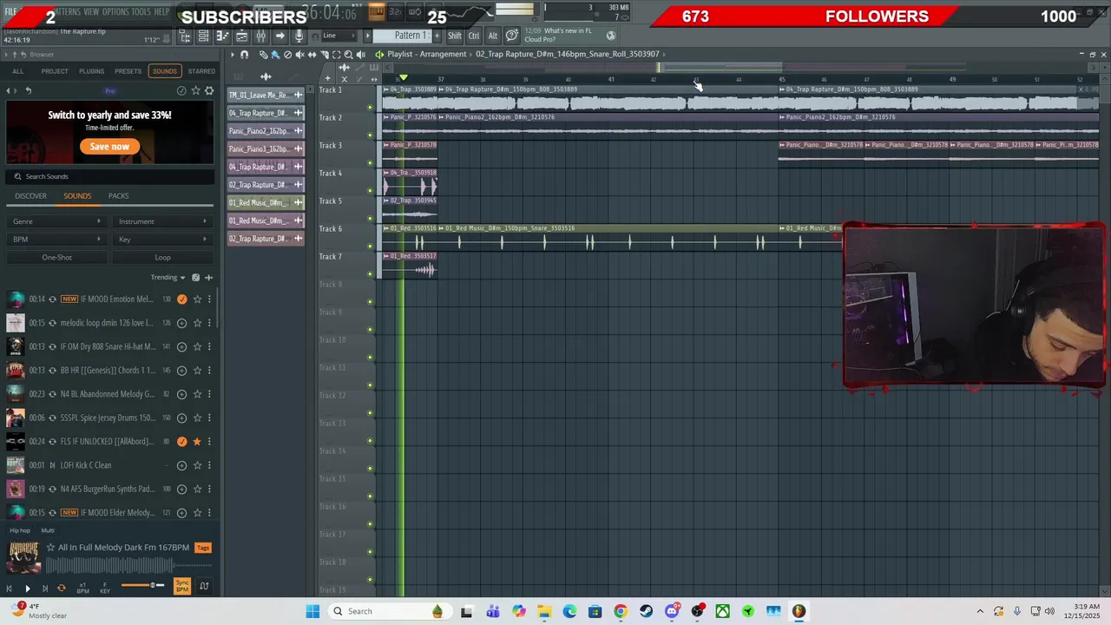Select TM_01_Leave Me_Re clip in picker
Screen dimensions: 1111x625
pos(266,95)
